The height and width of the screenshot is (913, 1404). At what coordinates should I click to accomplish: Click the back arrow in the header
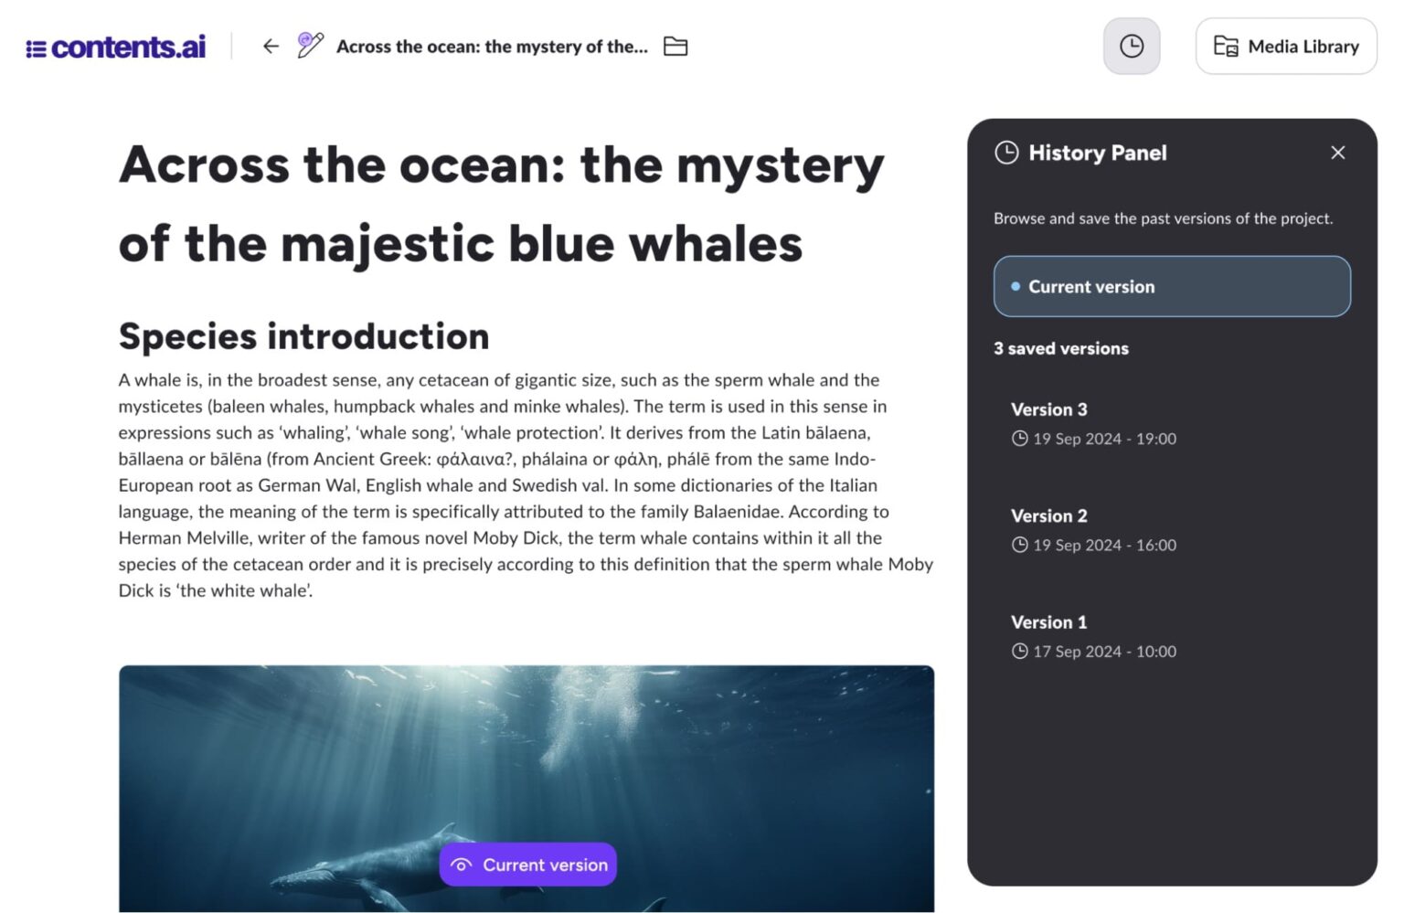pos(271,46)
